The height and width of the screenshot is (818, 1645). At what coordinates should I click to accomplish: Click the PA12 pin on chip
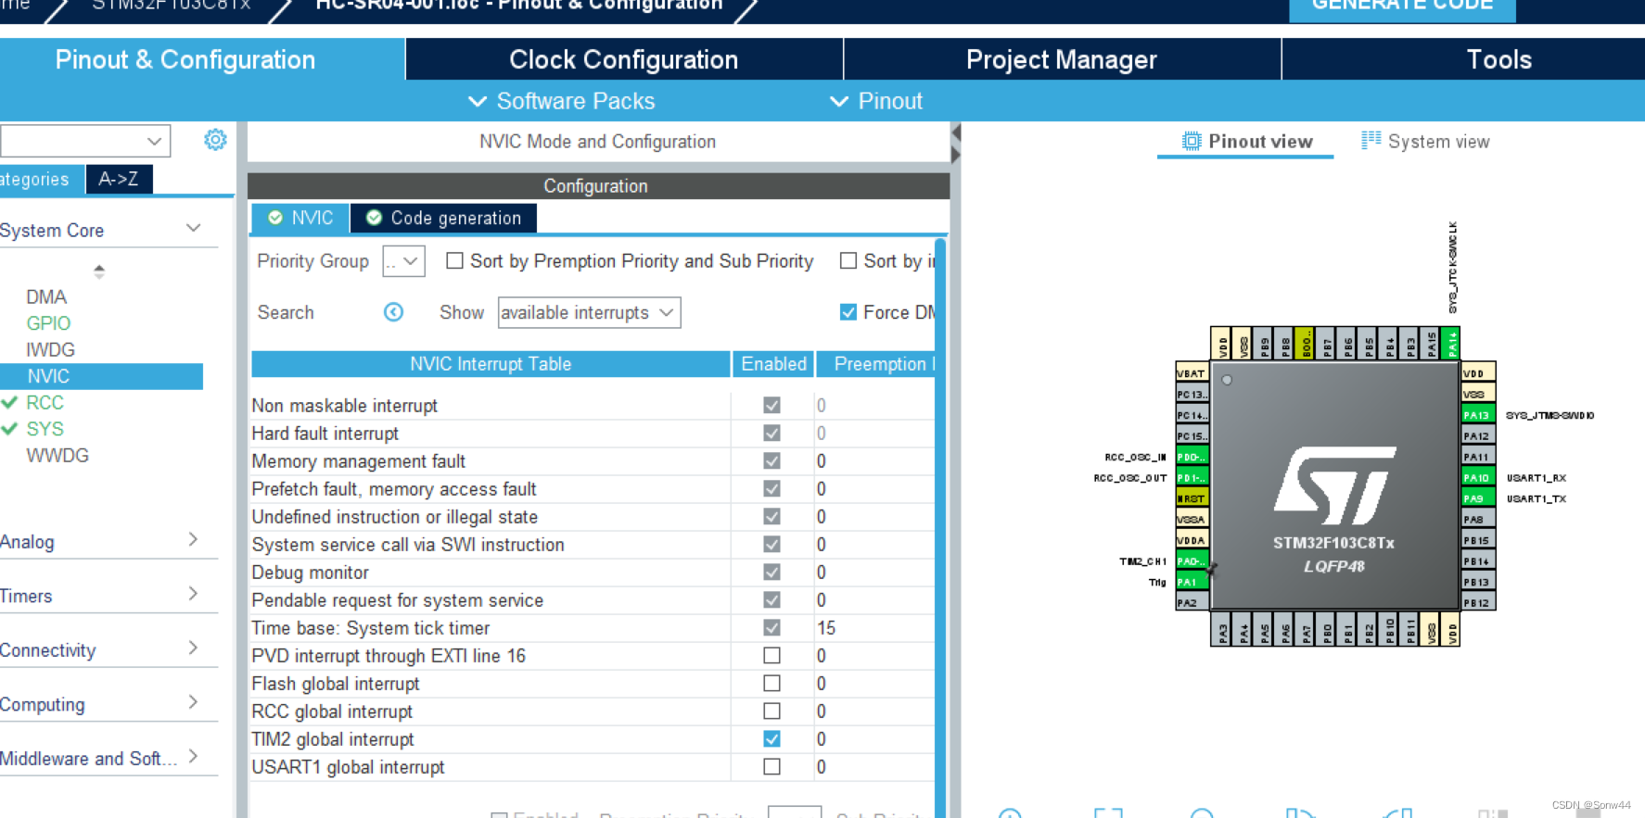point(1477,436)
